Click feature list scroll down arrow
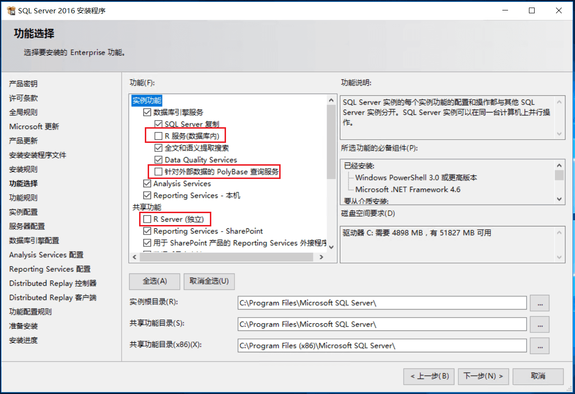This screenshot has height=394, width=575. 331,247
